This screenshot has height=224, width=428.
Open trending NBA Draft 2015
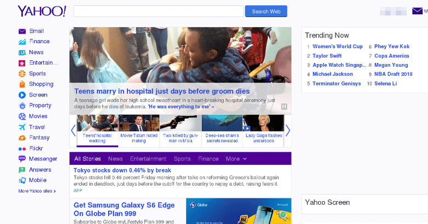pyautogui.click(x=393, y=74)
